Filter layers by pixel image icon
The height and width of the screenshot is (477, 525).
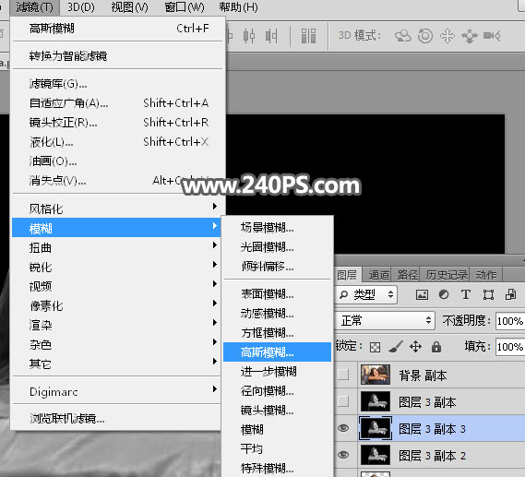pos(422,294)
